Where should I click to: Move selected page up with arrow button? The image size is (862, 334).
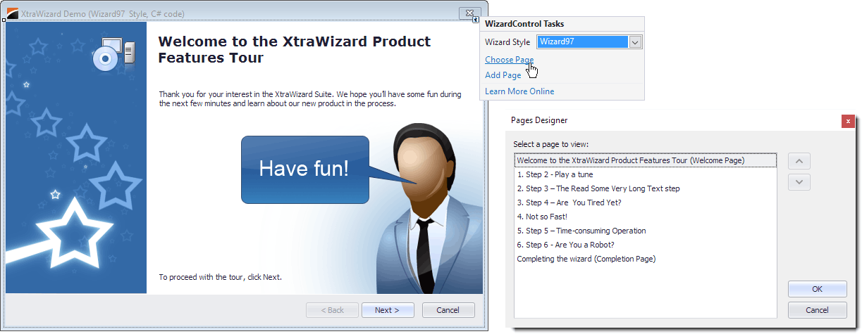799,161
